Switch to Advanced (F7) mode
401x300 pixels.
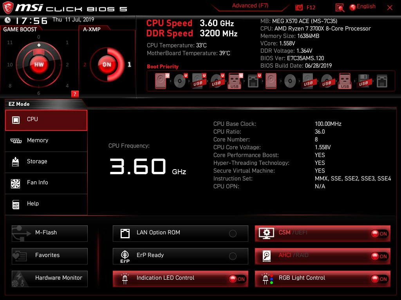coord(250,5)
